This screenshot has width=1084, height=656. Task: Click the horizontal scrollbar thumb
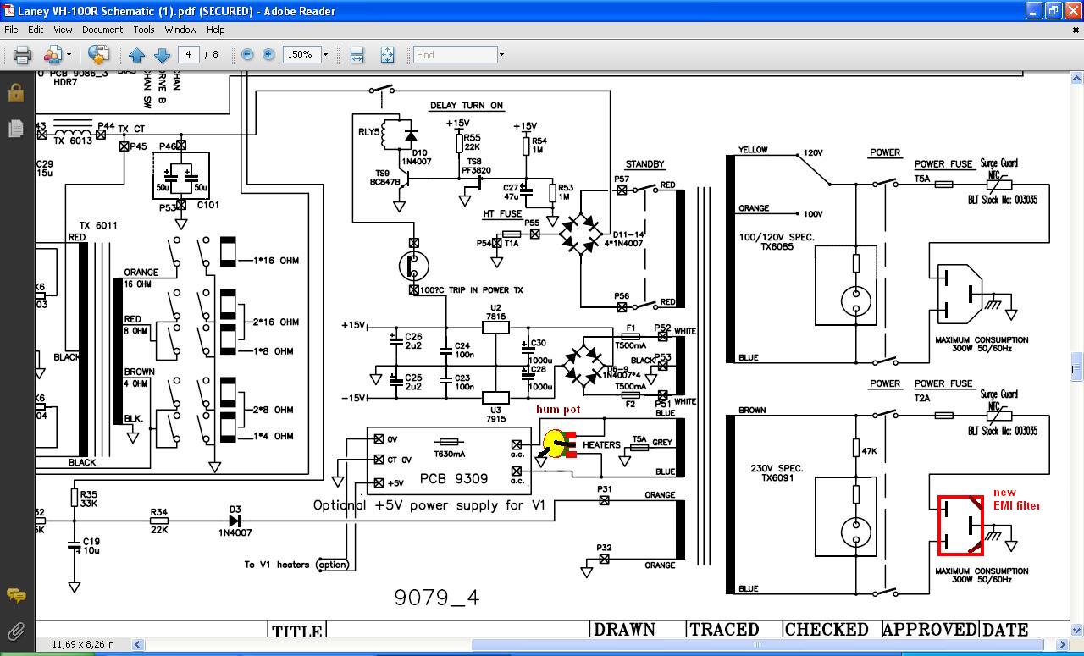755,645
